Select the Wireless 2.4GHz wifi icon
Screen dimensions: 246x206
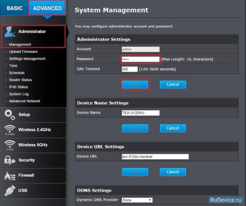10,130
